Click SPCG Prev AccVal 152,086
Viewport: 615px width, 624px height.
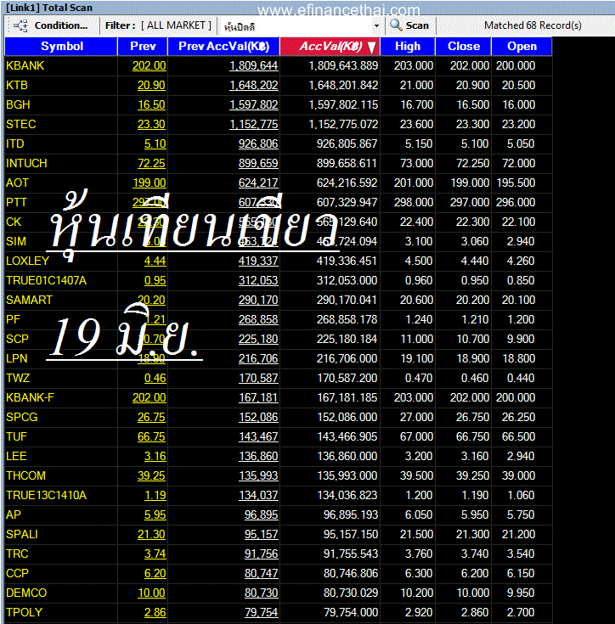click(x=258, y=417)
